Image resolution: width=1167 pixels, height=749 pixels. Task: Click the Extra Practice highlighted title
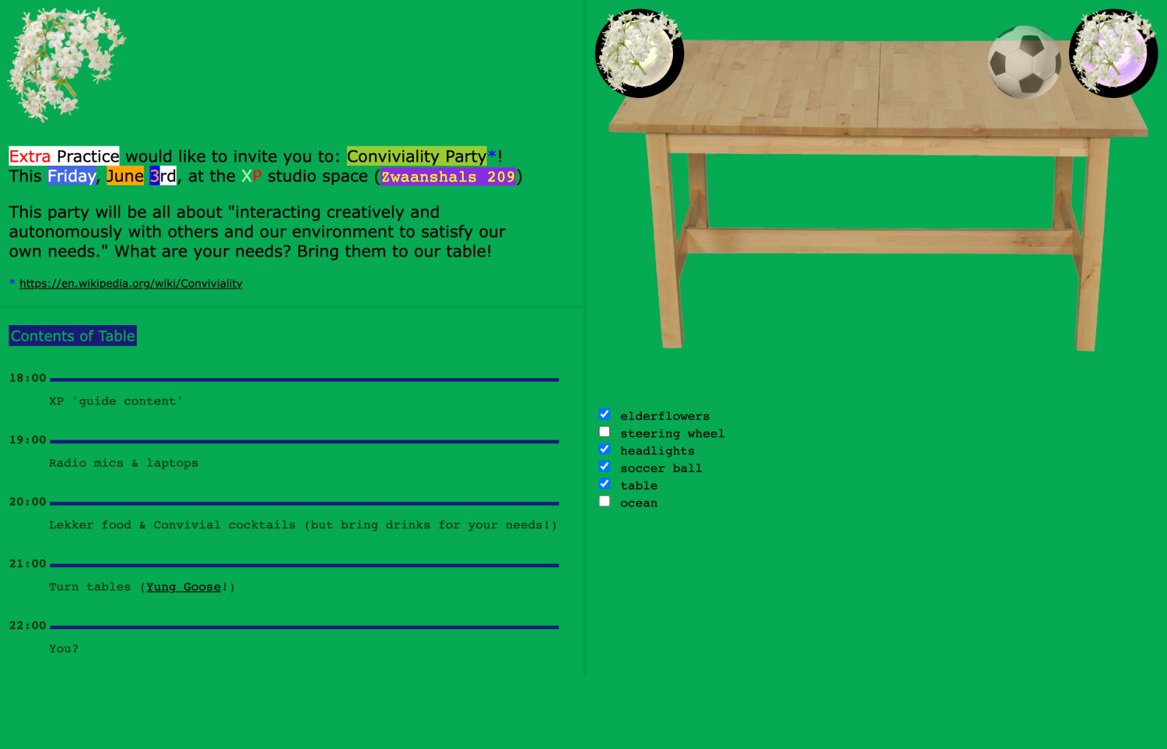pyautogui.click(x=65, y=156)
